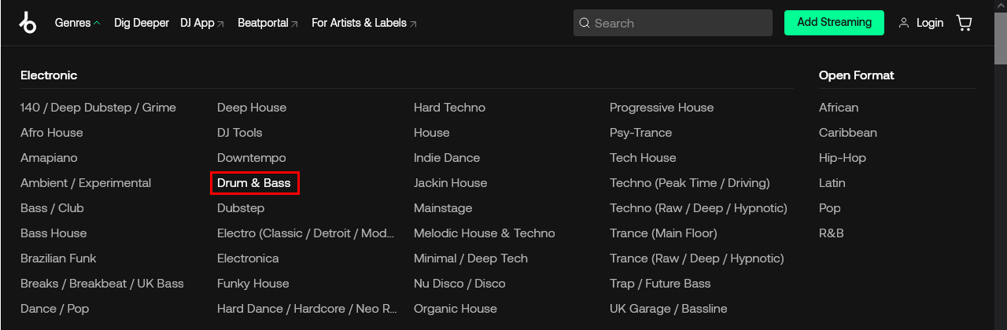The image size is (1007, 330).
Task: Select UK Garage / Bassline genre
Action: 668,309
